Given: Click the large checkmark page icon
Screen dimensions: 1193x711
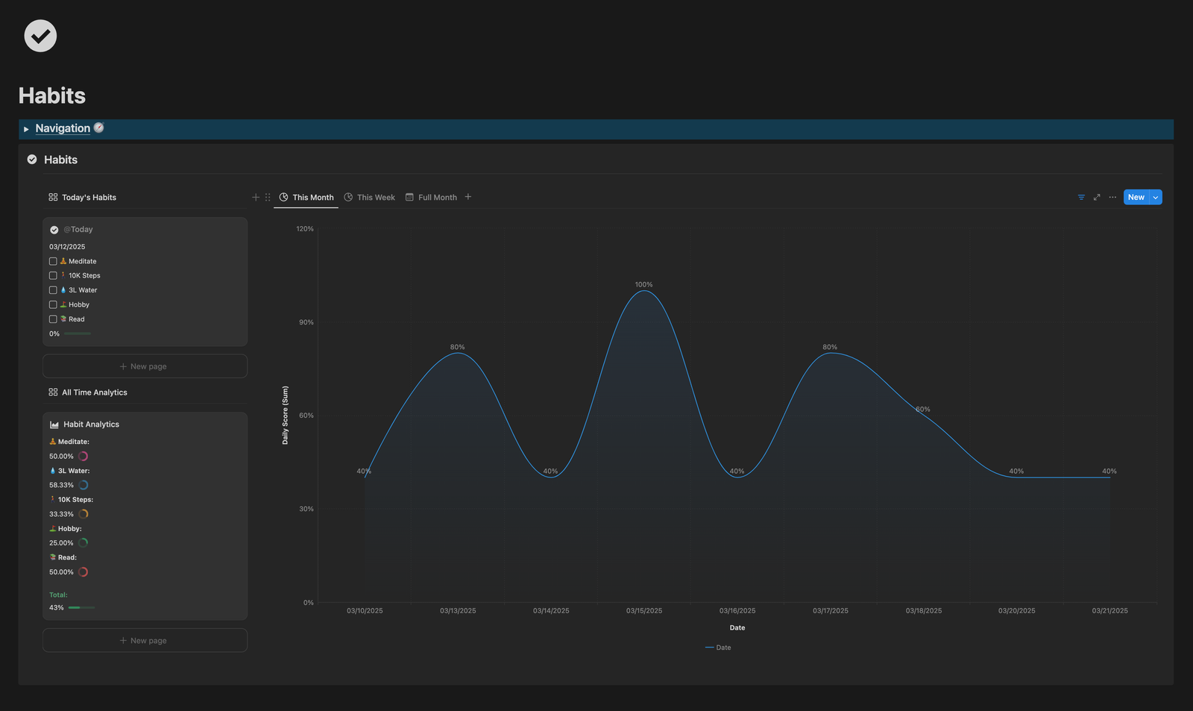Looking at the screenshot, I should click(40, 36).
